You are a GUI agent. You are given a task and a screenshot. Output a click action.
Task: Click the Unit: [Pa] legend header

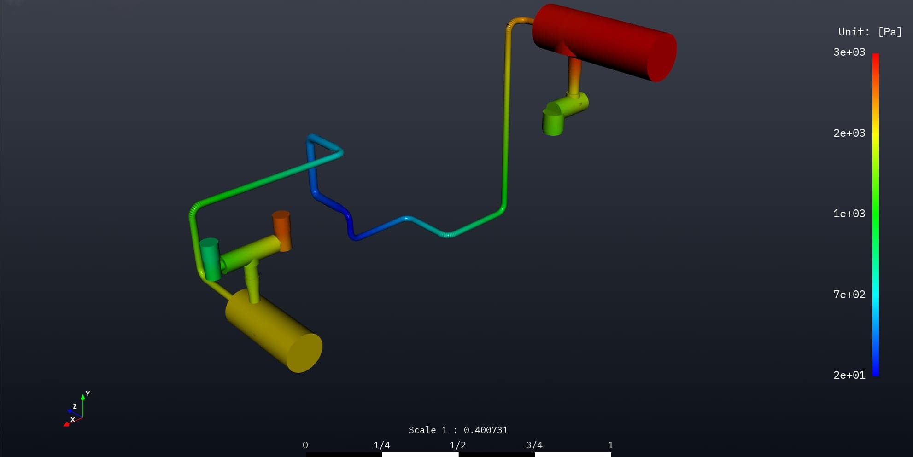pos(869,31)
